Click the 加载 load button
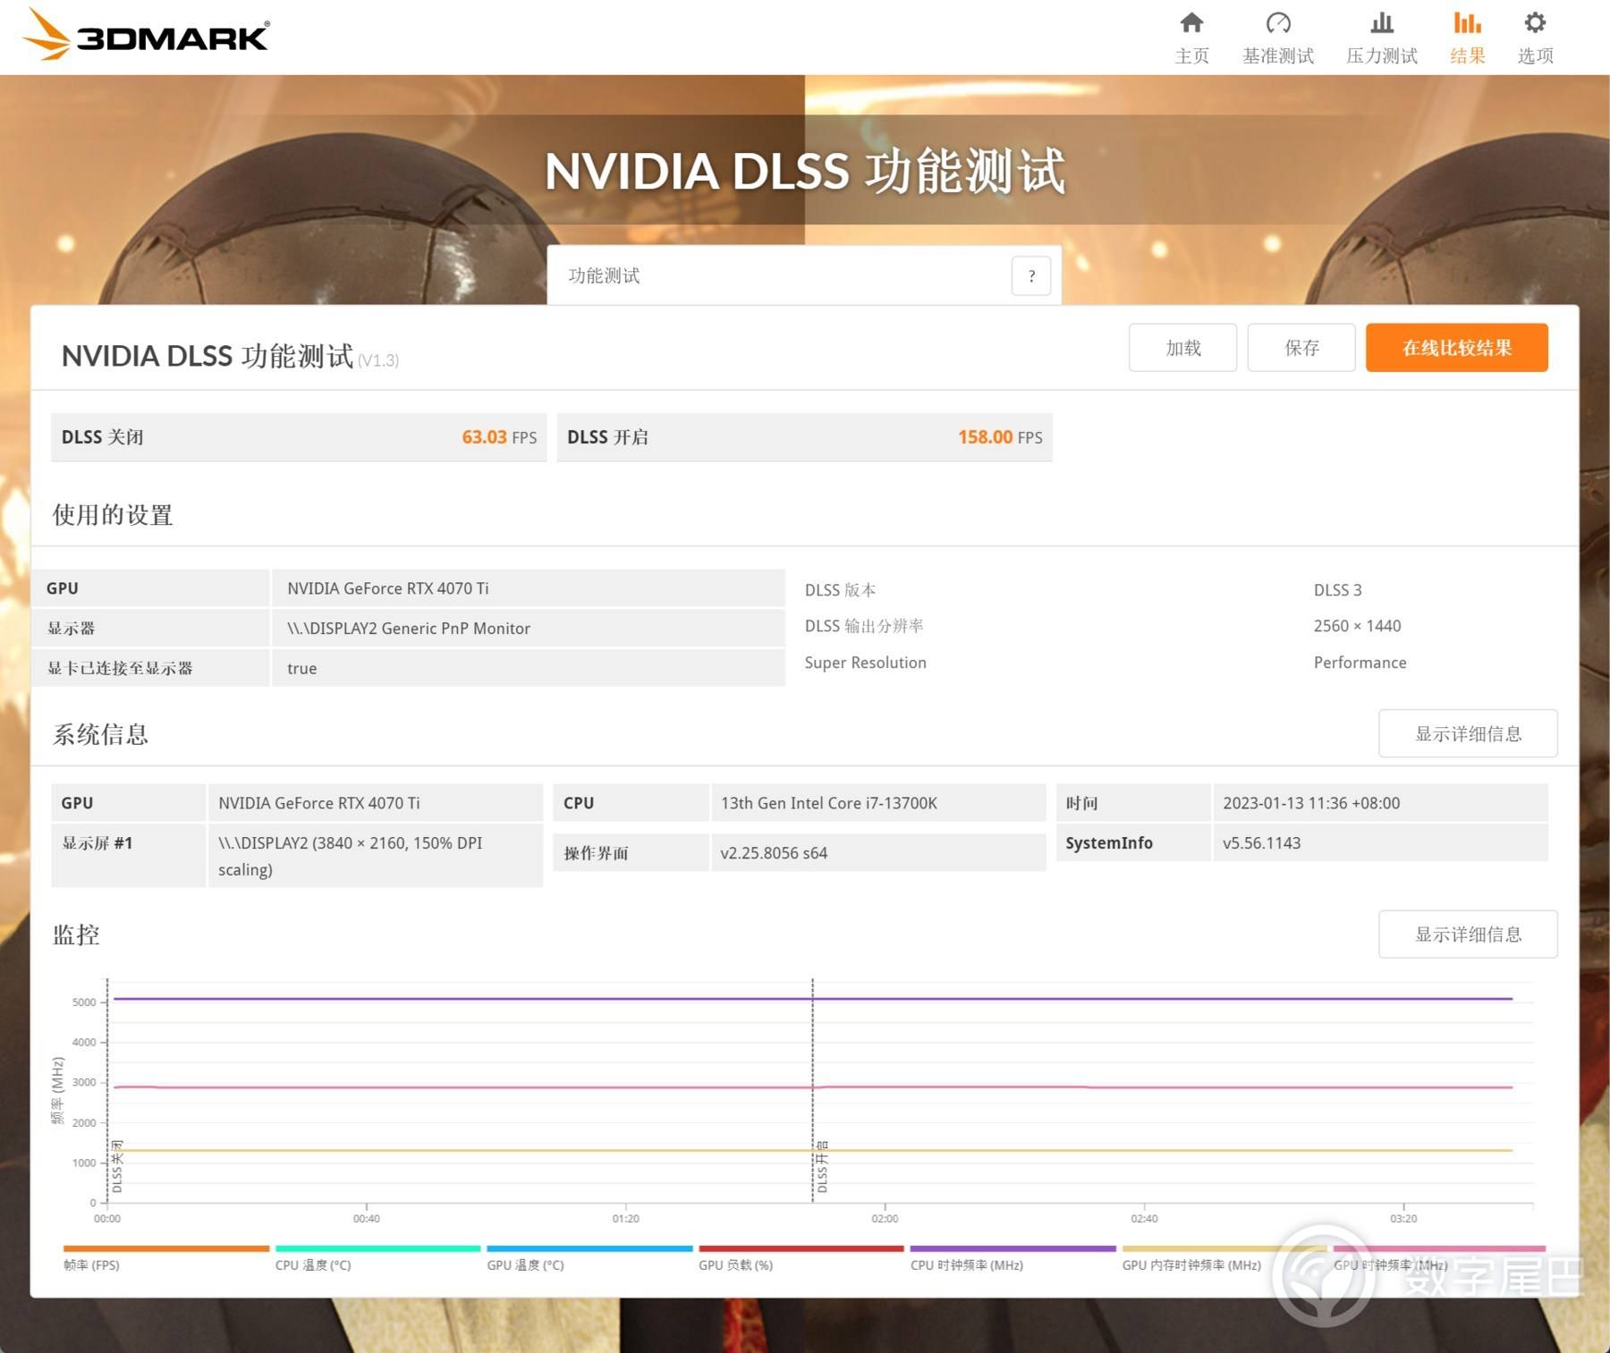Image resolution: width=1610 pixels, height=1353 pixels. (x=1182, y=347)
